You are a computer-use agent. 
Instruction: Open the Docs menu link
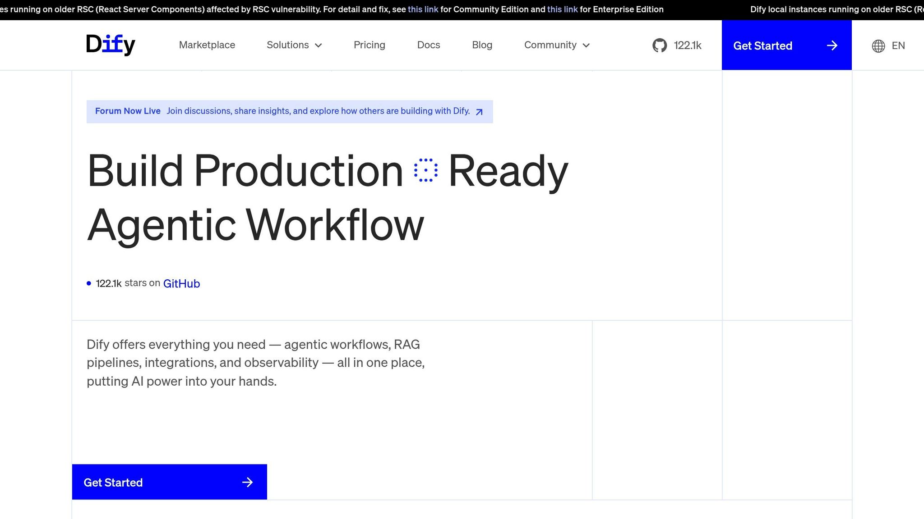coord(428,45)
